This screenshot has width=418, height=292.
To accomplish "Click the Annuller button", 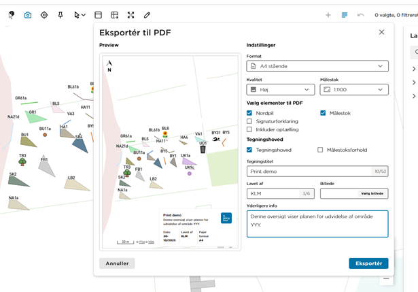I will pos(117,263).
